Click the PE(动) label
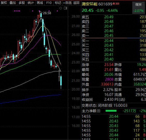The width and height of the screenshot is (146, 140). pyautogui.click(x=120, y=100)
